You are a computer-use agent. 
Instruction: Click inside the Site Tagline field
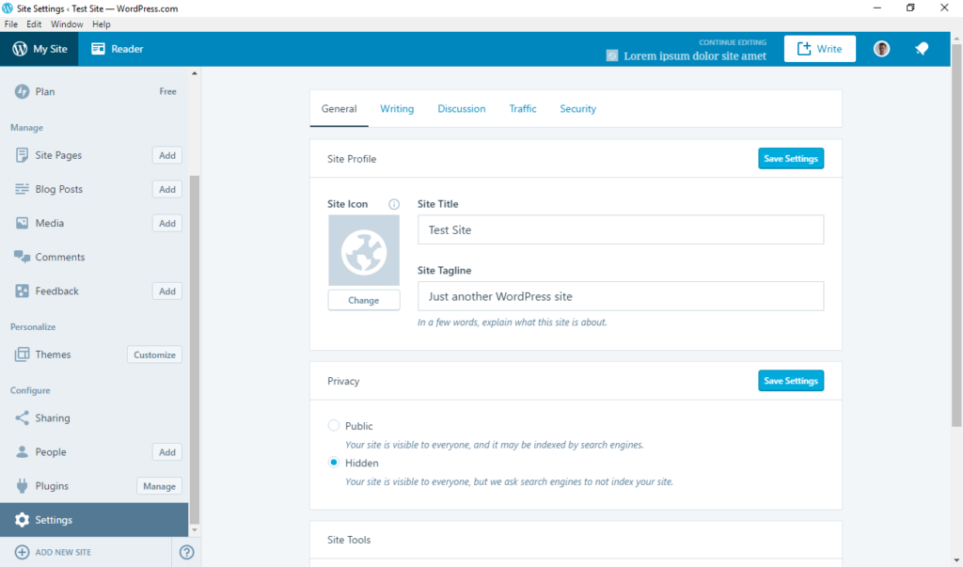621,295
